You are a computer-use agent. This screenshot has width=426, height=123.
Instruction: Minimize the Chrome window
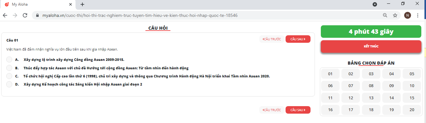coord(389,3)
